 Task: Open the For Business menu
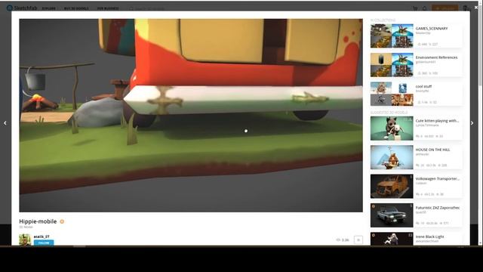(x=108, y=8)
